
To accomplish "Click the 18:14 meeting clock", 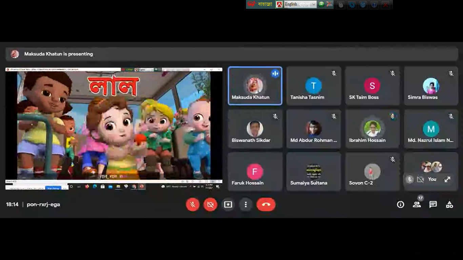I will pyautogui.click(x=12, y=204).
